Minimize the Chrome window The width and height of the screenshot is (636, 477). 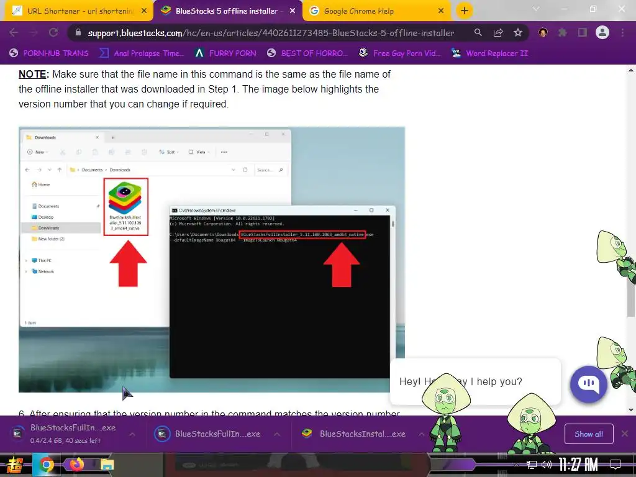pyautogui.click(x=564, y=9)
